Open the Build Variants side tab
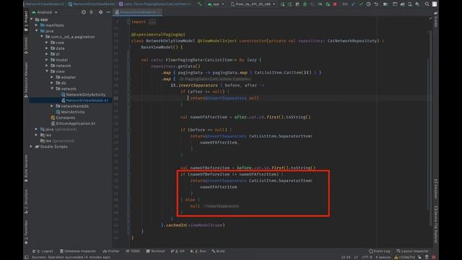The width and height of the screenshot is (462, 260). pyautogui.click(x=26, y=168)
